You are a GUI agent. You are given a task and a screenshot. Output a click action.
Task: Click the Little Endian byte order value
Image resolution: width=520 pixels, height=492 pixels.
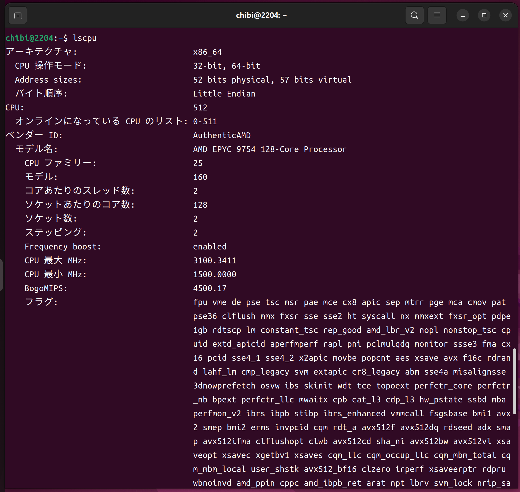click(224, 94)
